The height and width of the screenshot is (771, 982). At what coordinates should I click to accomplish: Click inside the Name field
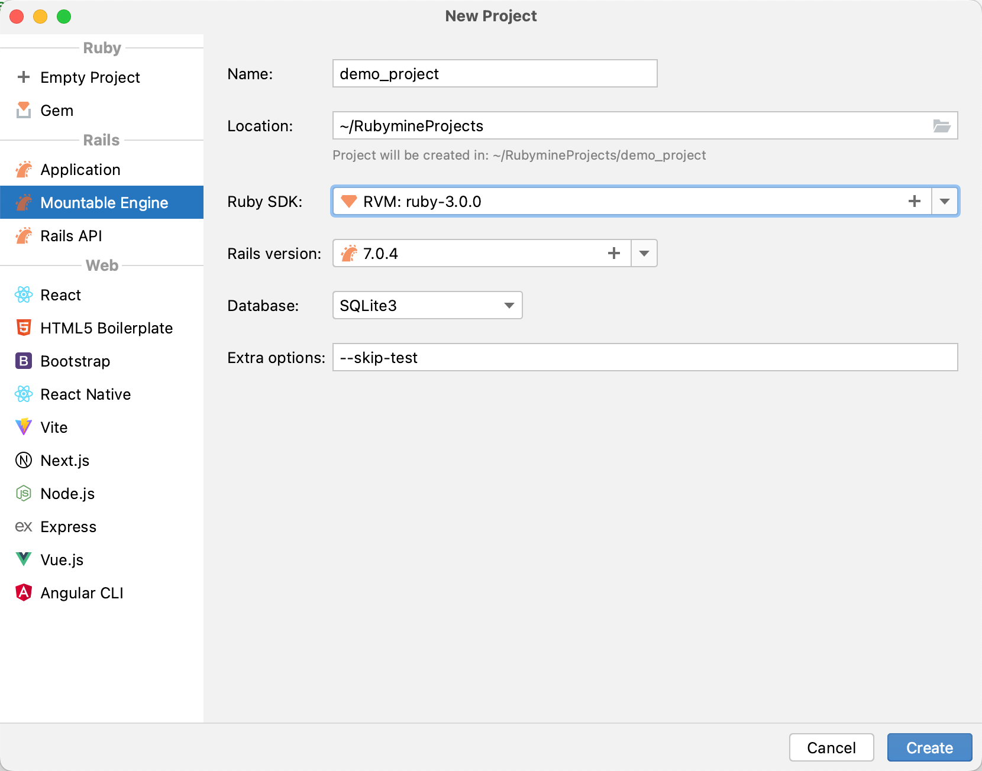point(494,73)
